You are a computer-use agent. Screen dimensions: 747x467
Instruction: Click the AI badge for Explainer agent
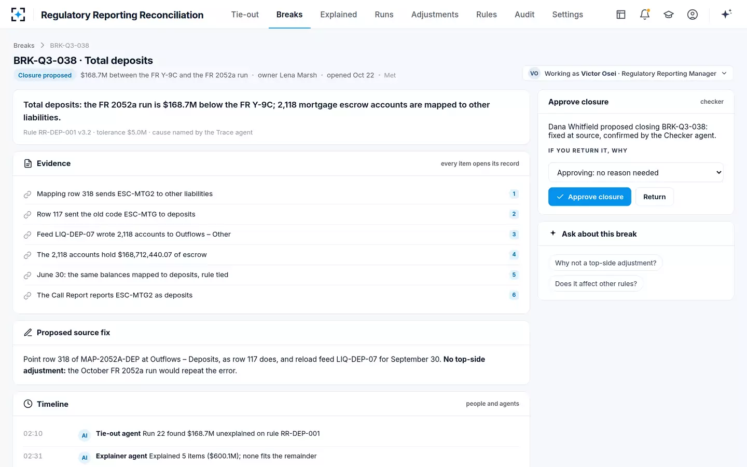pyautogui.click(x=85, y=458)
